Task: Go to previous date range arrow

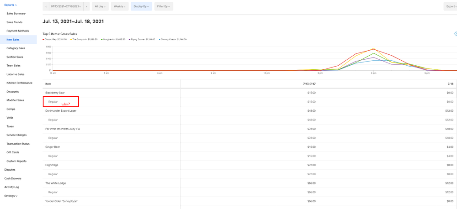Action: point(46,6)
